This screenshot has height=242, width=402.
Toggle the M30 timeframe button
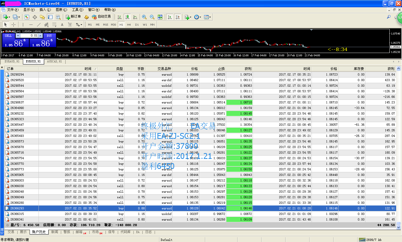pos(113,25)
